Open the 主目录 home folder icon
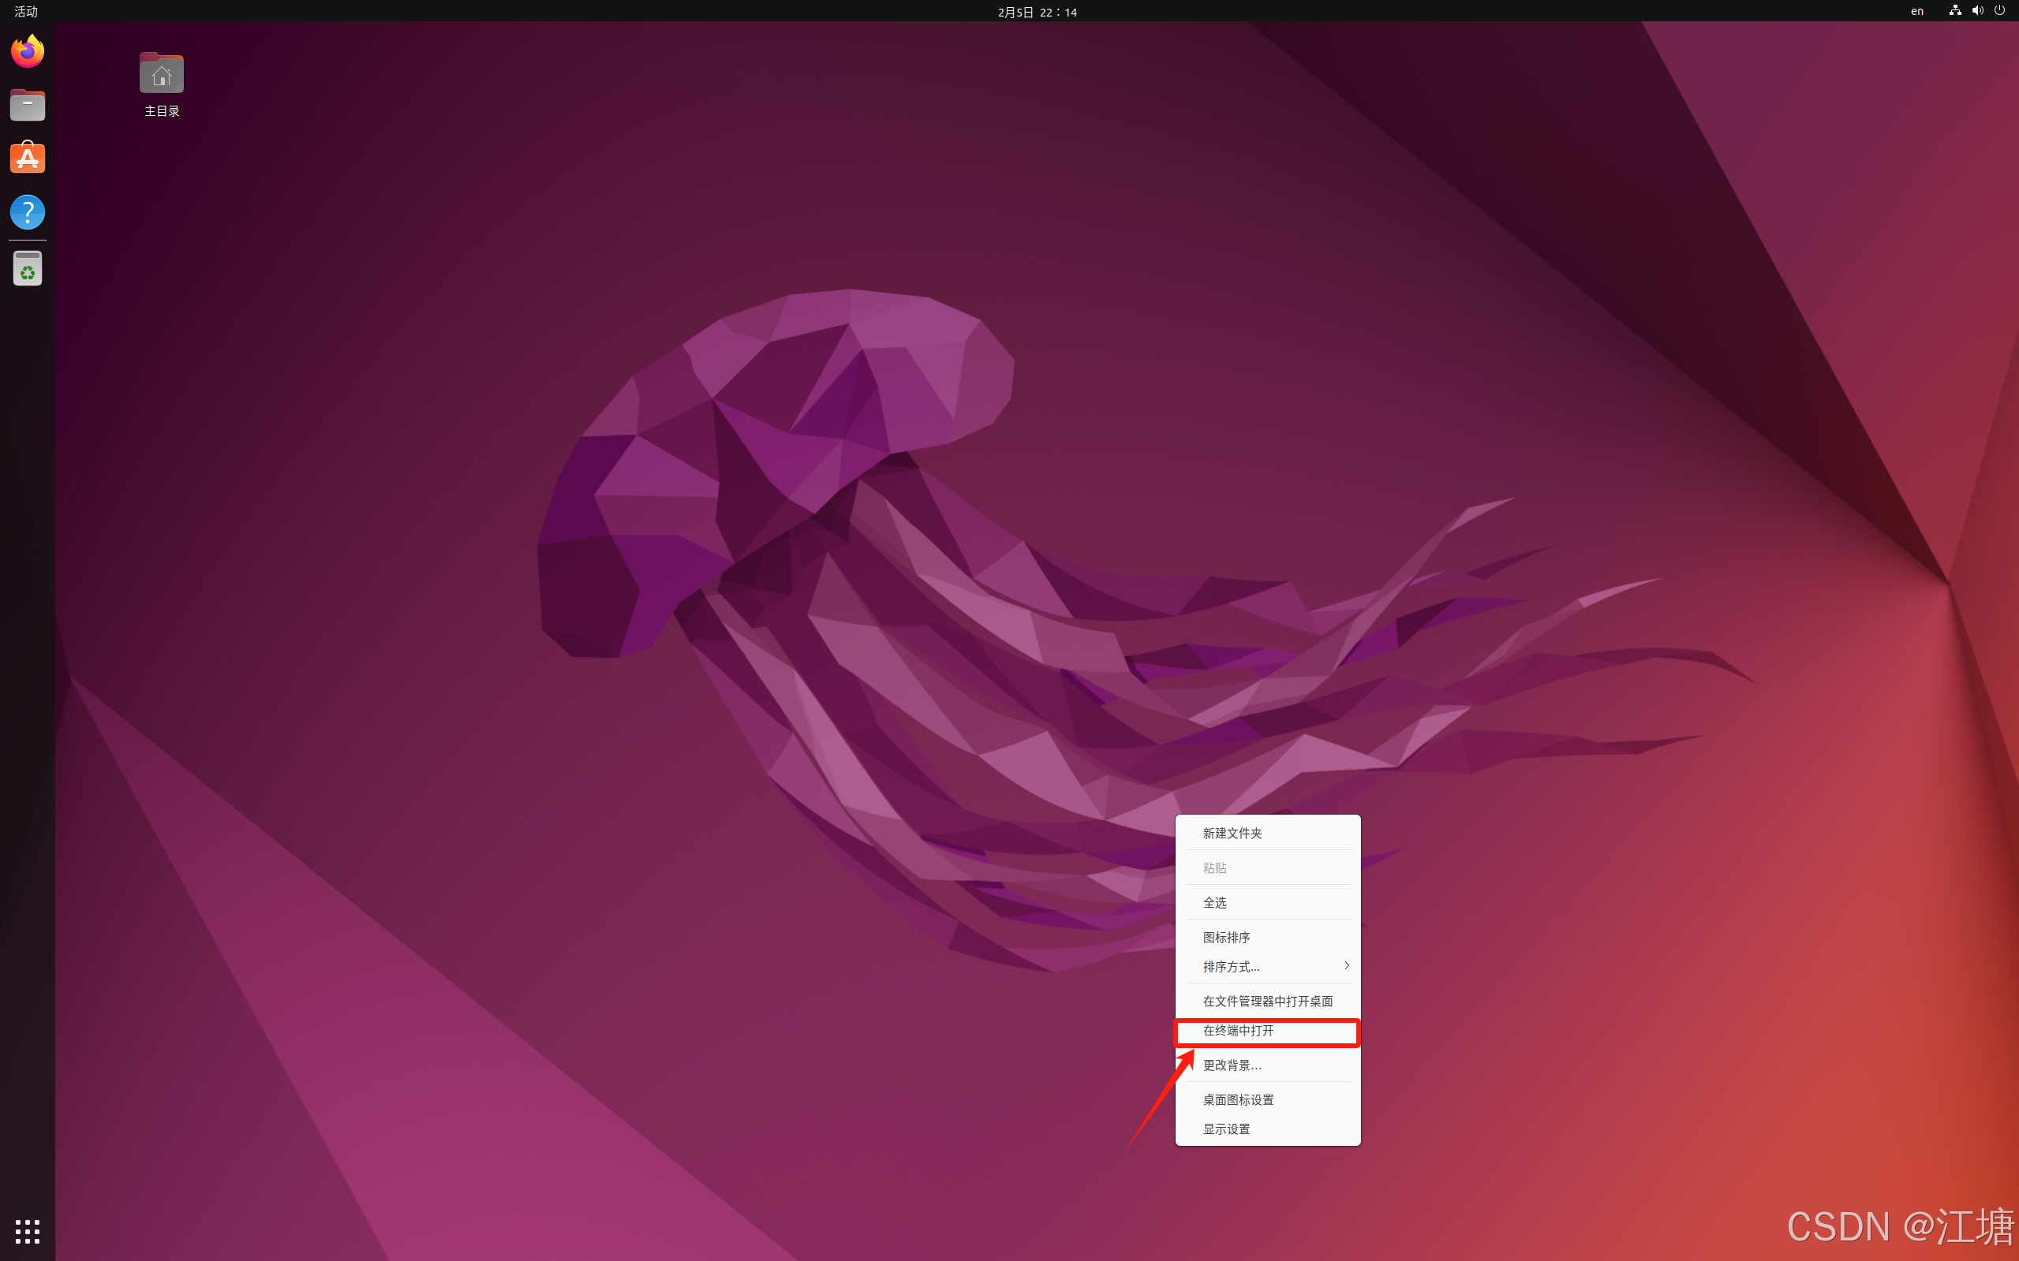Screen dimensions: 2019x1261 tap(161, 75)
